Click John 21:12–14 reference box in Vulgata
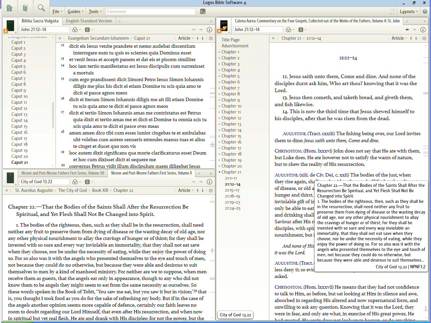Image resolution: width=431 pixels, height=323 pixels. pyautogui.click(x=44, y=30)
